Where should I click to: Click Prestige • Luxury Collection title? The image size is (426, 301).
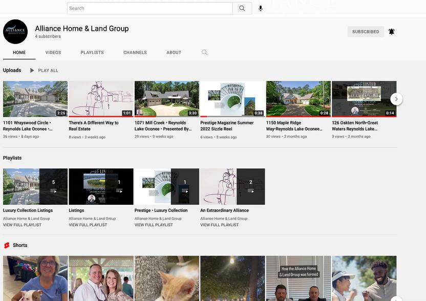coord(161,210)
